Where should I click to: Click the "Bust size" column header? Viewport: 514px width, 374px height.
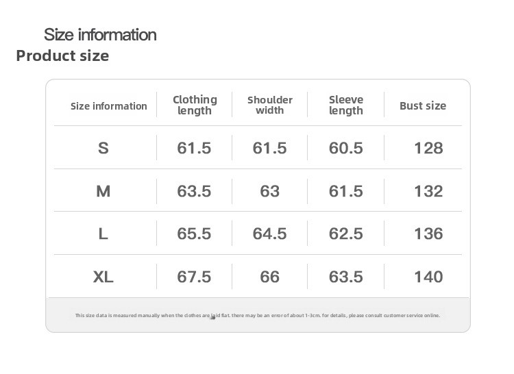pyautogui.click(x=423, y=105)
